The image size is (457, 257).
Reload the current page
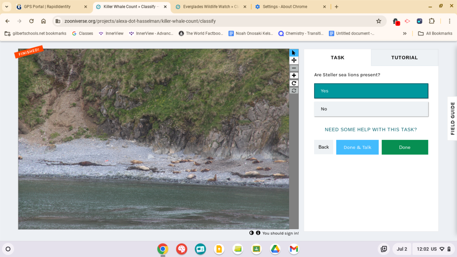[31, 21]
